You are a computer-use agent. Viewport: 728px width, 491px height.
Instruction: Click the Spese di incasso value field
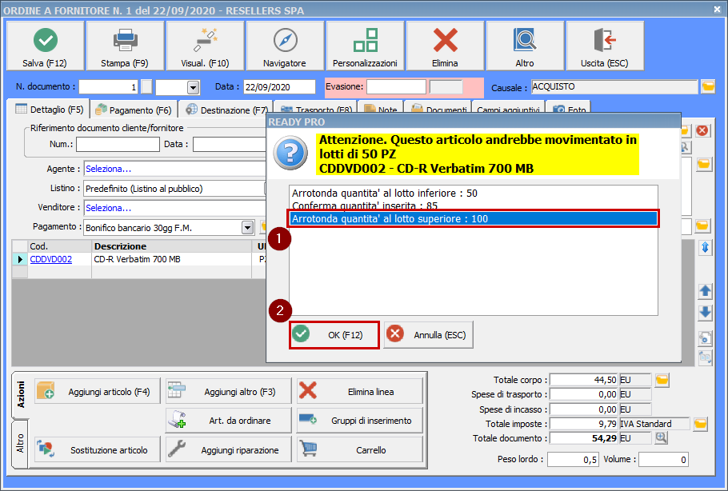(x=584, y=409)
